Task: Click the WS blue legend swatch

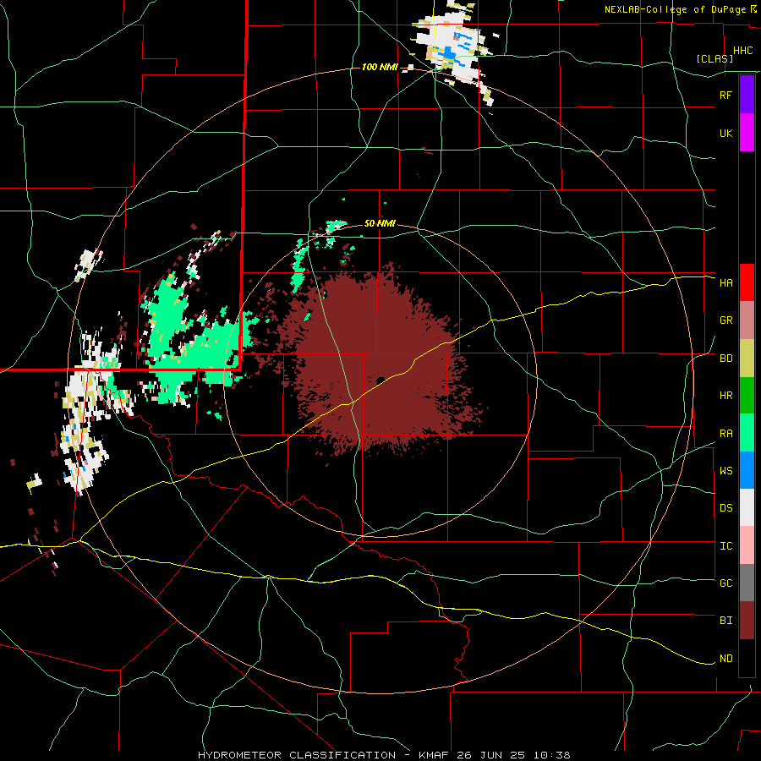Action: tap(747, 470)
